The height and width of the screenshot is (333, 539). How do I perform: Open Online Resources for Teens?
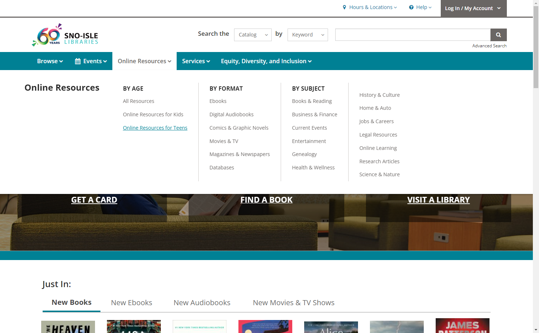(155, 128)
